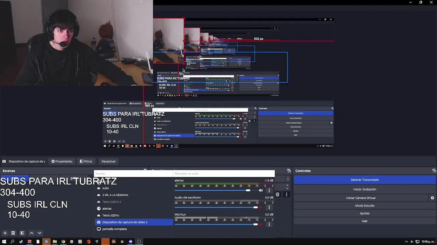437x245 pixels.
Task: Open scene filters icon in Escenas toolbar
Action: [x=22, y=233]
